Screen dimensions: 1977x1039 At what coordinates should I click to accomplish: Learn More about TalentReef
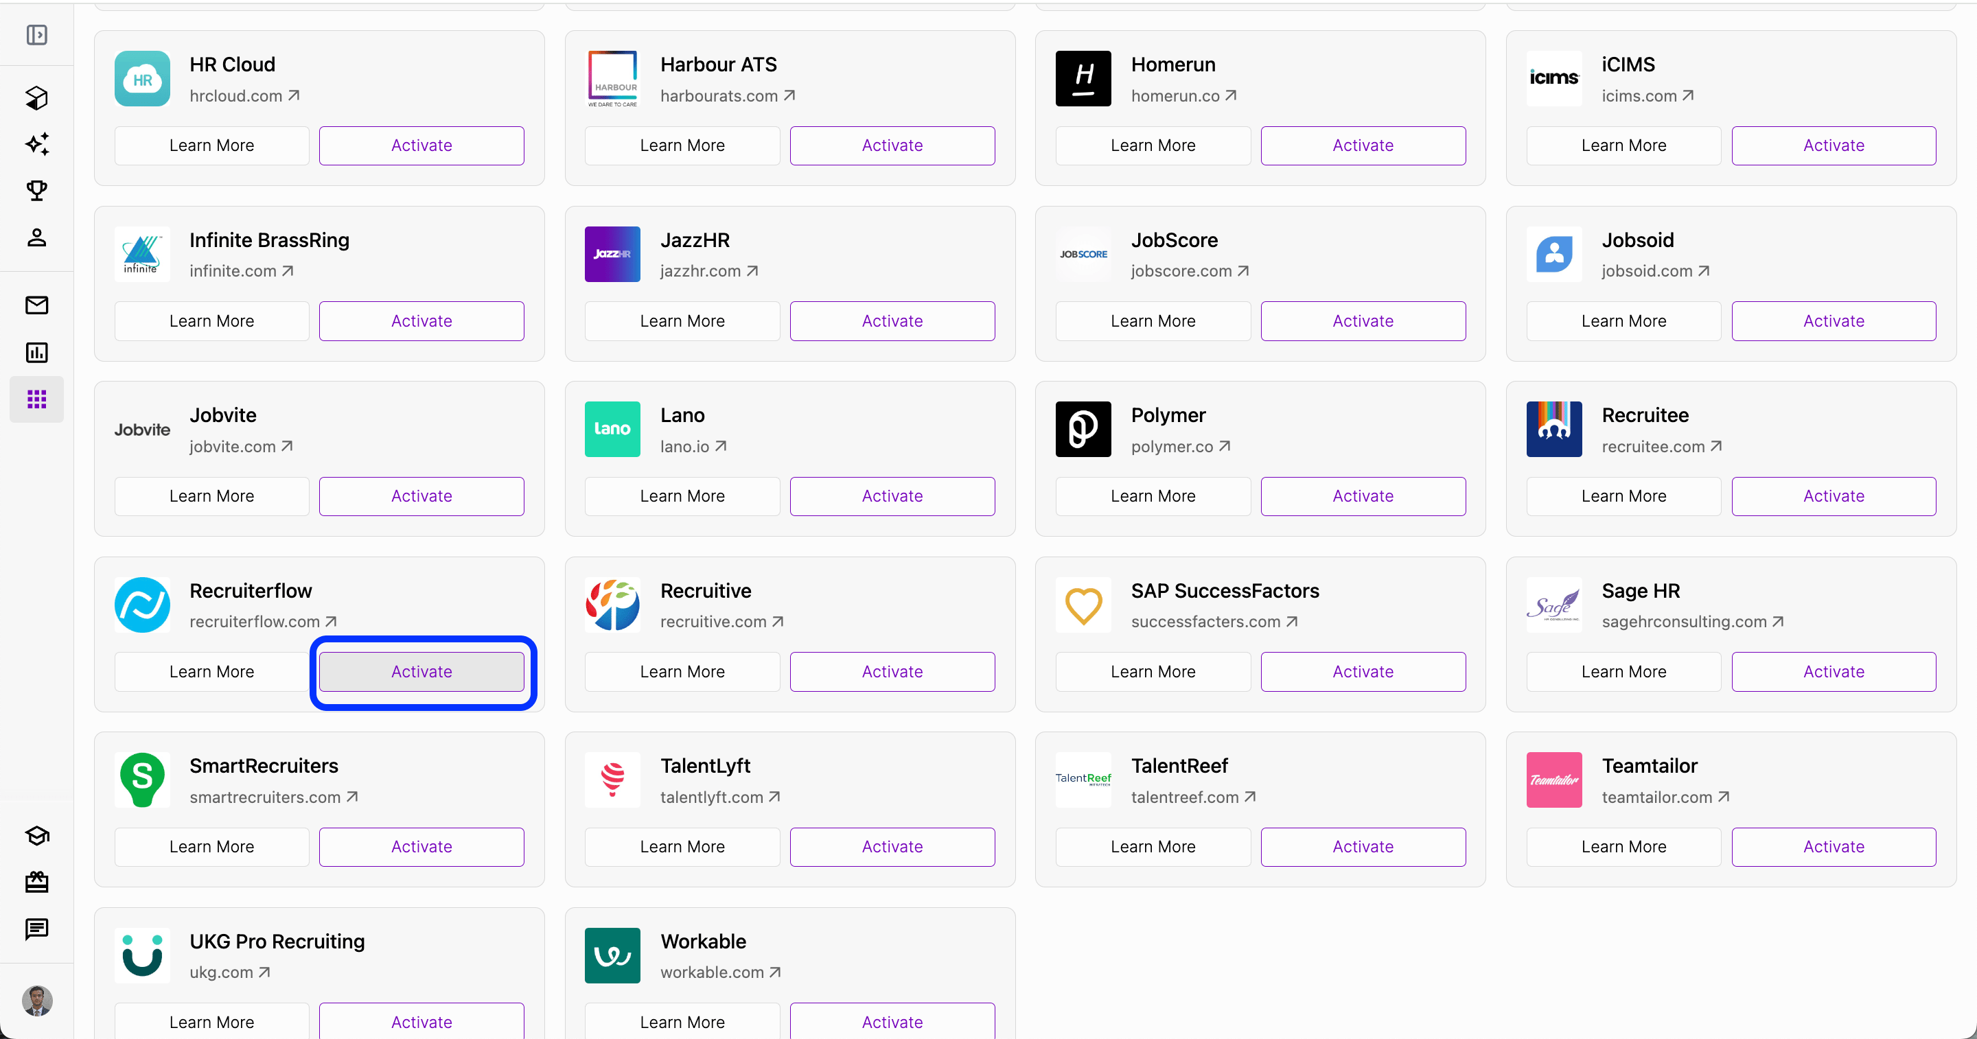1153,846
